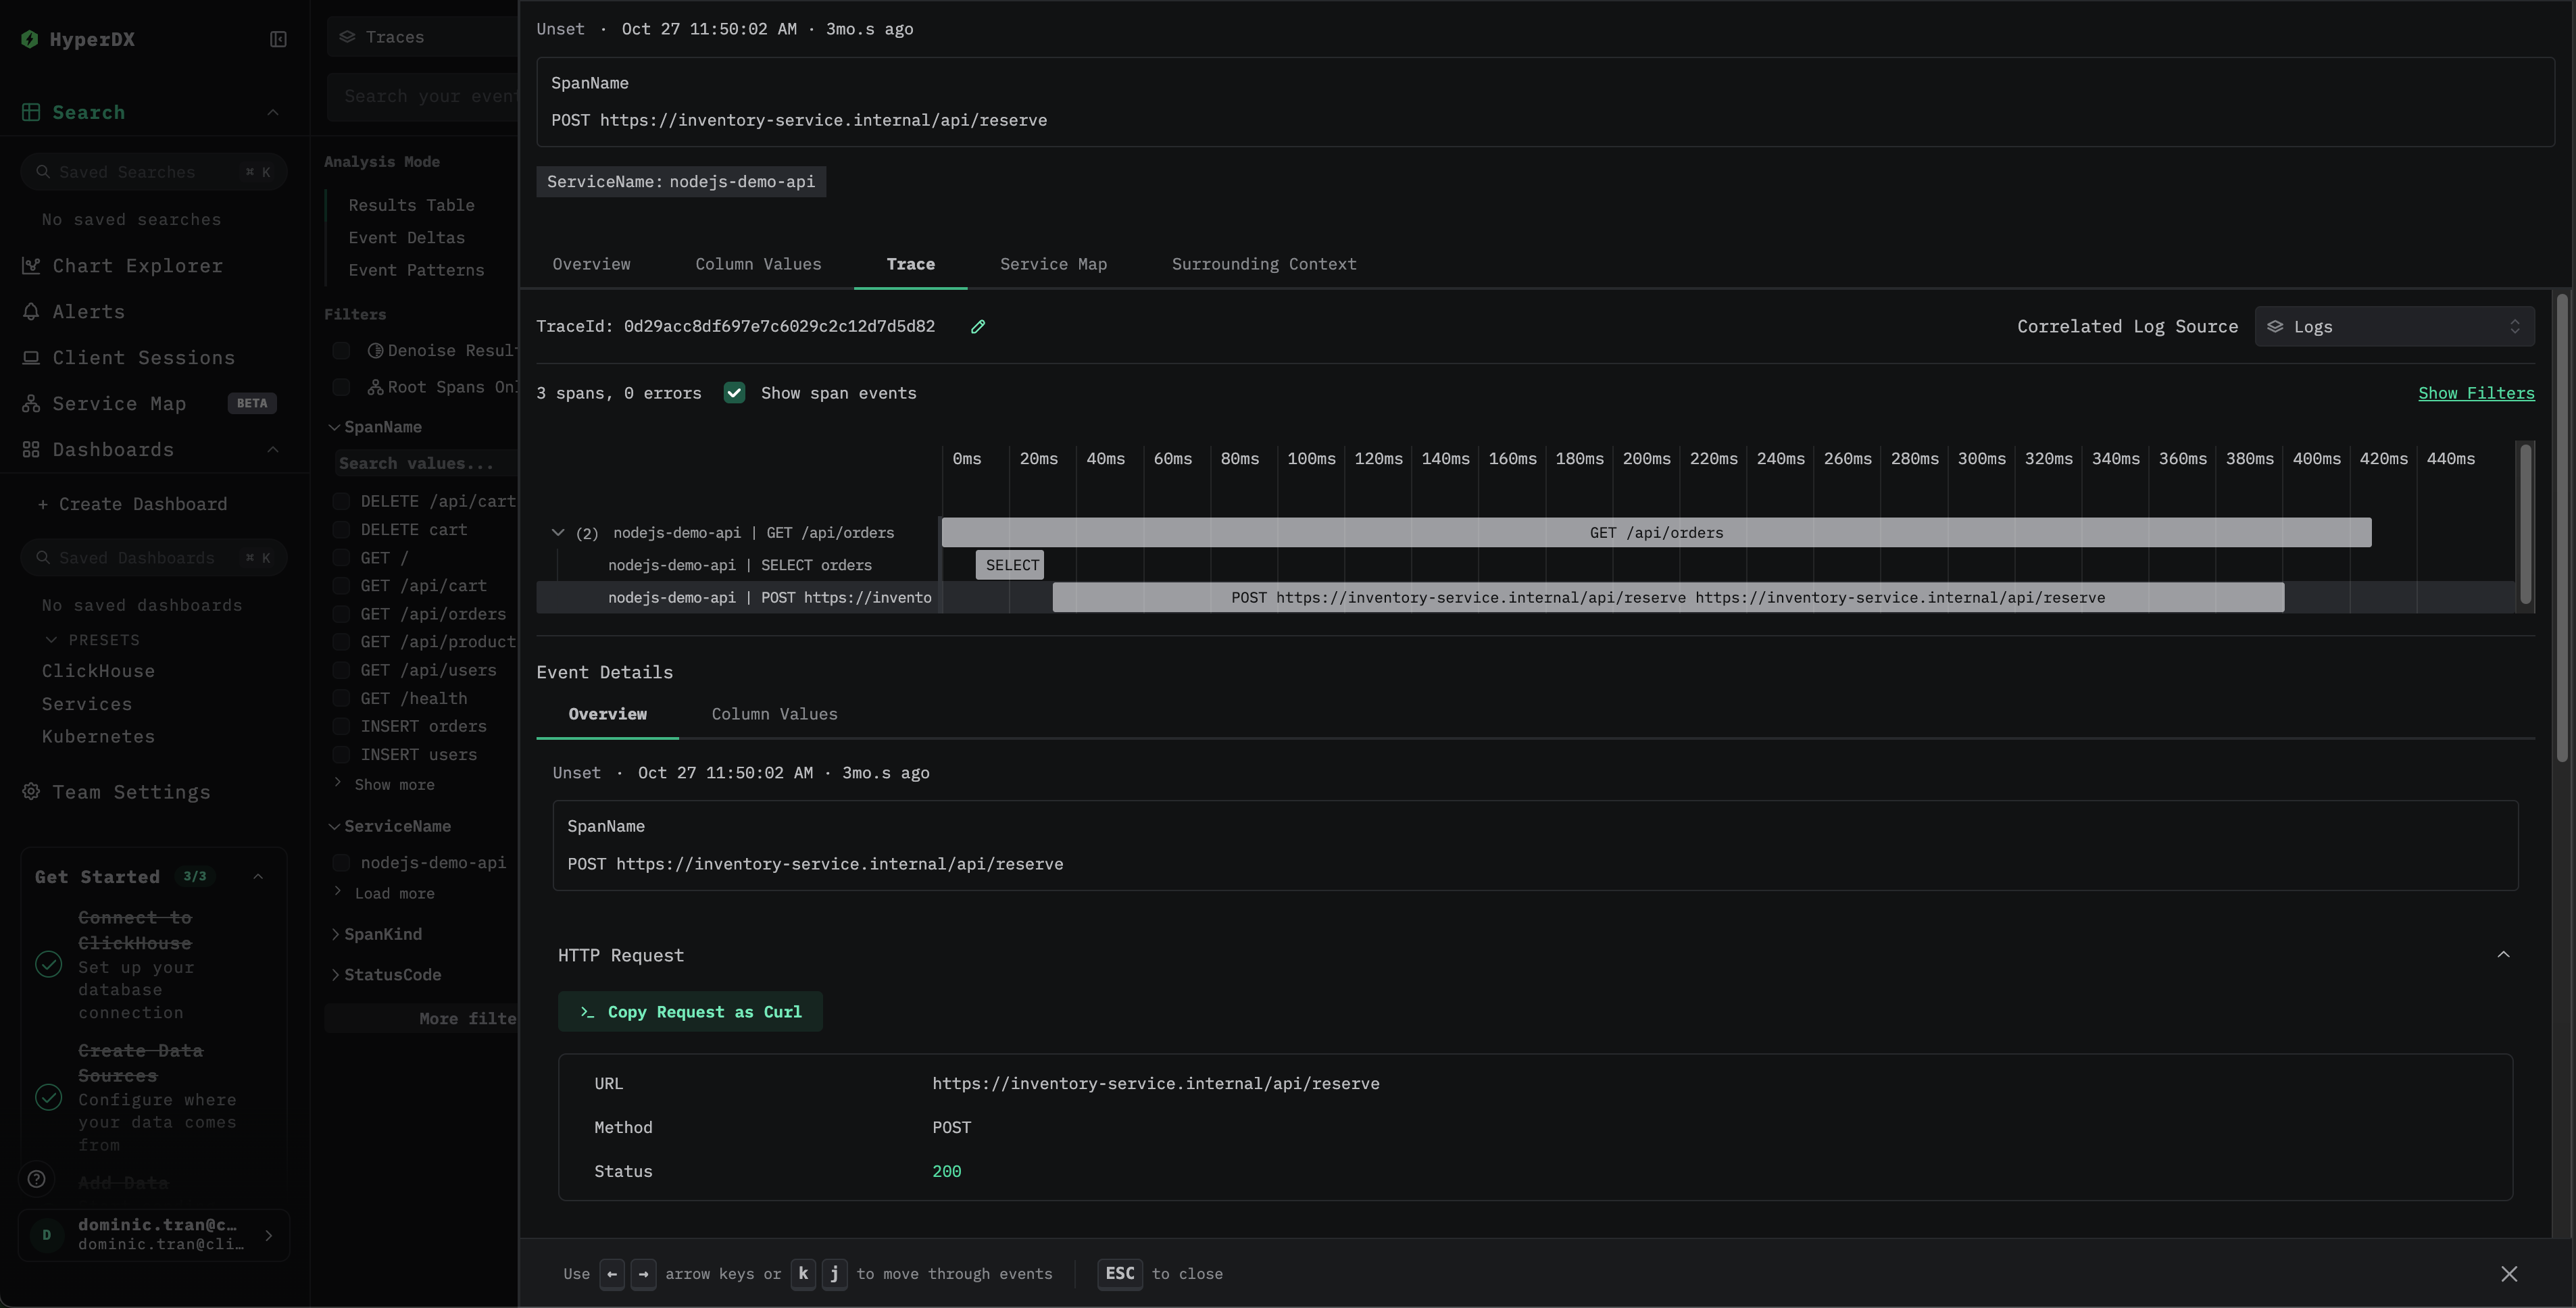
Task: Enable the Denoise Results checkbox
Action: pyautogui.click(x=341, y=350)
